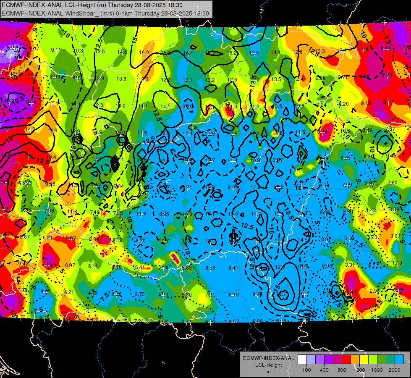Screen dimensions: 411x378
Task: Click the legend tick label 400
Action: [x=324, y=370]
